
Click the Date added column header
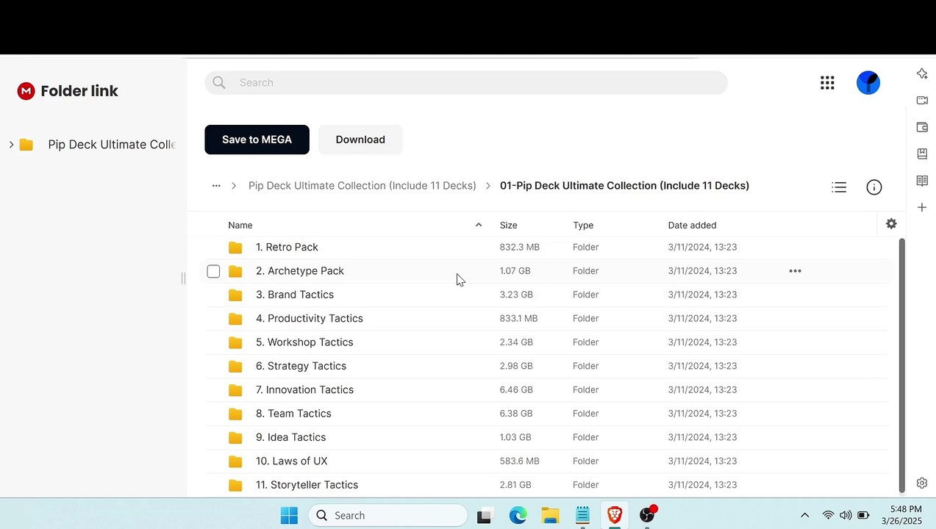coord(692,226)
